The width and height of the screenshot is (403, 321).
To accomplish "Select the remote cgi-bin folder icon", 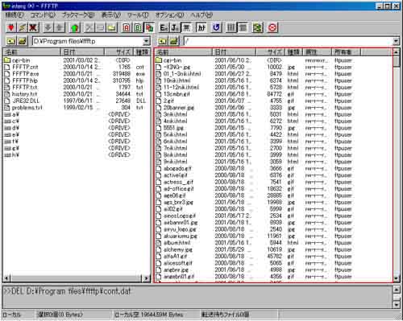I will [159, 60].
